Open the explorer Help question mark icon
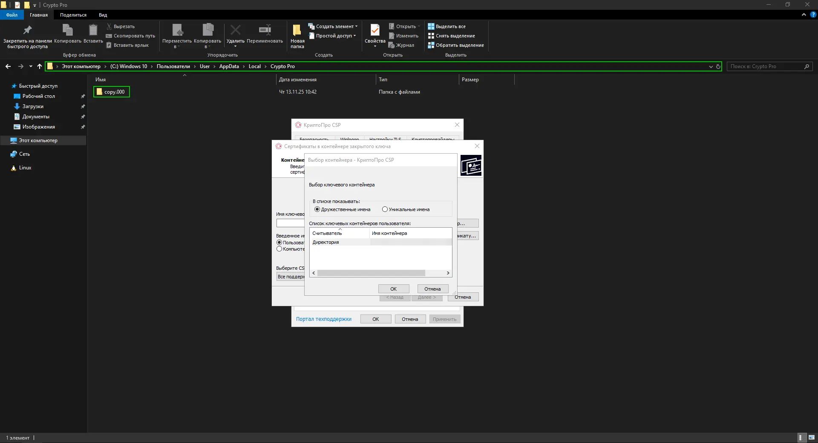The height and width of the screenshot is (443, 818). [x=813, y=14]
